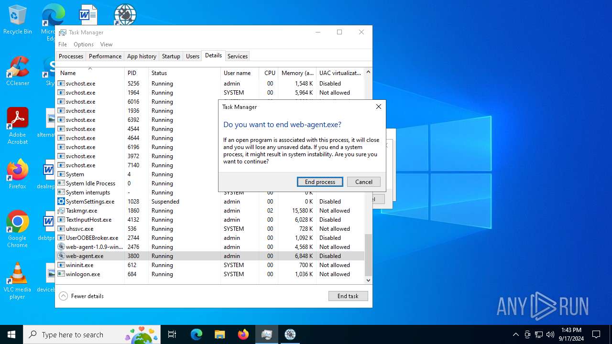The image size is (612, 344).
Task: Click the process list scroll up arrow
Action: 368,72
